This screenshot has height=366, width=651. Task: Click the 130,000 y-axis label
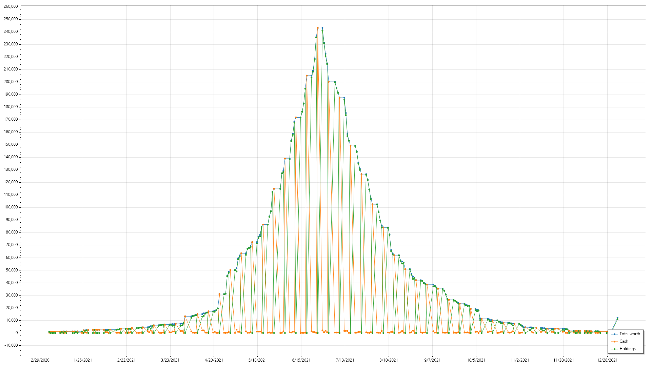11,169
